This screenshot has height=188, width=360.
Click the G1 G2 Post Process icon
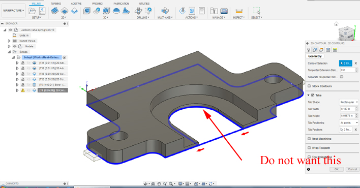coord(192,11)
